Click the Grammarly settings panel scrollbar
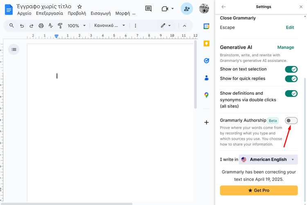The height and width of the screenshot is (205, 307). pos(305,139)
